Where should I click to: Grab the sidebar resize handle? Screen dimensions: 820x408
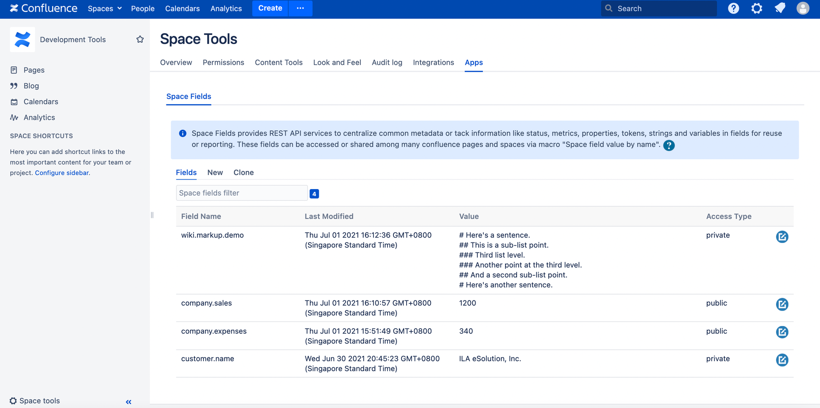click(x=152, y=215)
